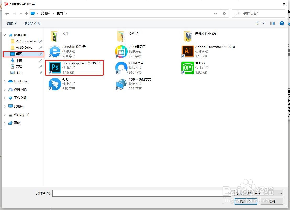This screenshot has width=290, height=210.
Task: Expand the WPS网盘 tree node
Action: [x=5, y=90]
